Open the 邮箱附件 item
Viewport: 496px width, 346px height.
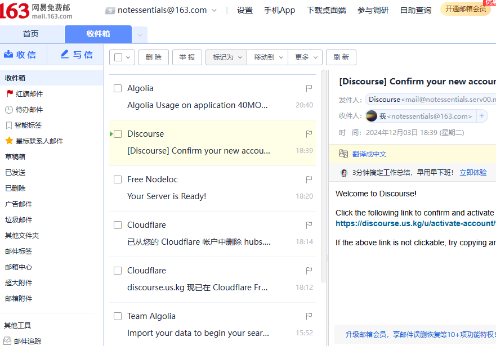pyautogui.click(x=19, y=298)
